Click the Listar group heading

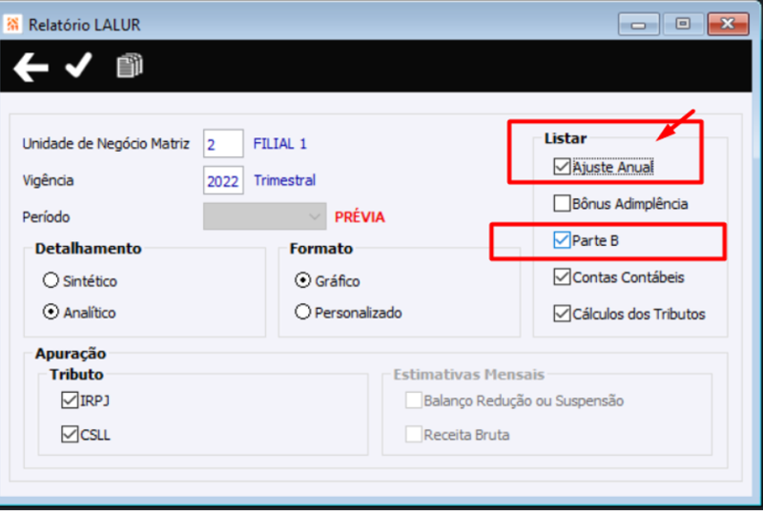[566, 138]
